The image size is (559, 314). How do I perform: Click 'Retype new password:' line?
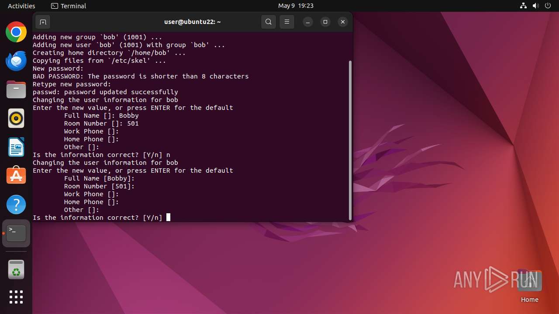pyautogui.click(x=72, y=84)
